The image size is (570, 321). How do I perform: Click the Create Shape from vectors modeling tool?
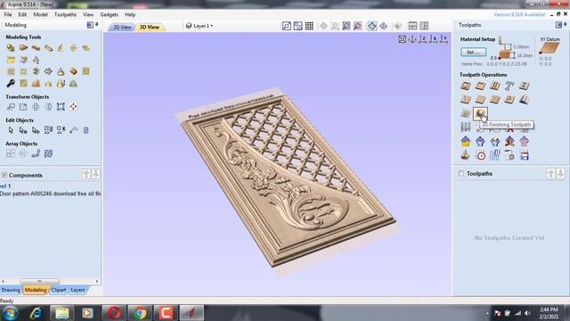click(x=11, y=48)
